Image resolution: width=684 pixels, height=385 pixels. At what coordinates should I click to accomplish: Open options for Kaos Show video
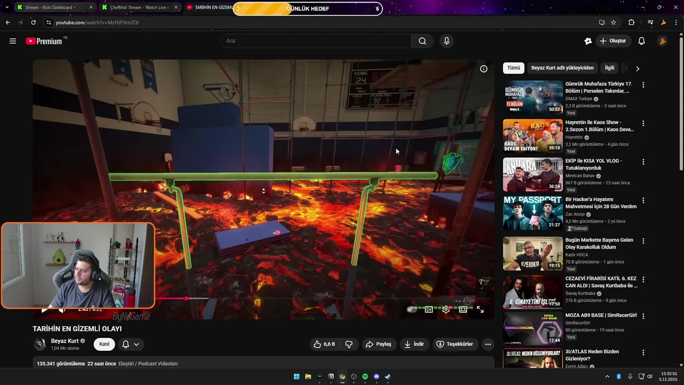click(x=643, y=124)
